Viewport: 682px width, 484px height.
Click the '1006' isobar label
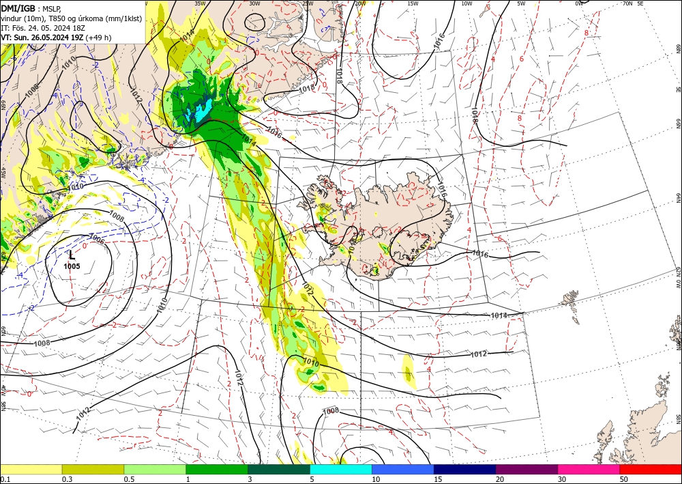tap(97, 238)
